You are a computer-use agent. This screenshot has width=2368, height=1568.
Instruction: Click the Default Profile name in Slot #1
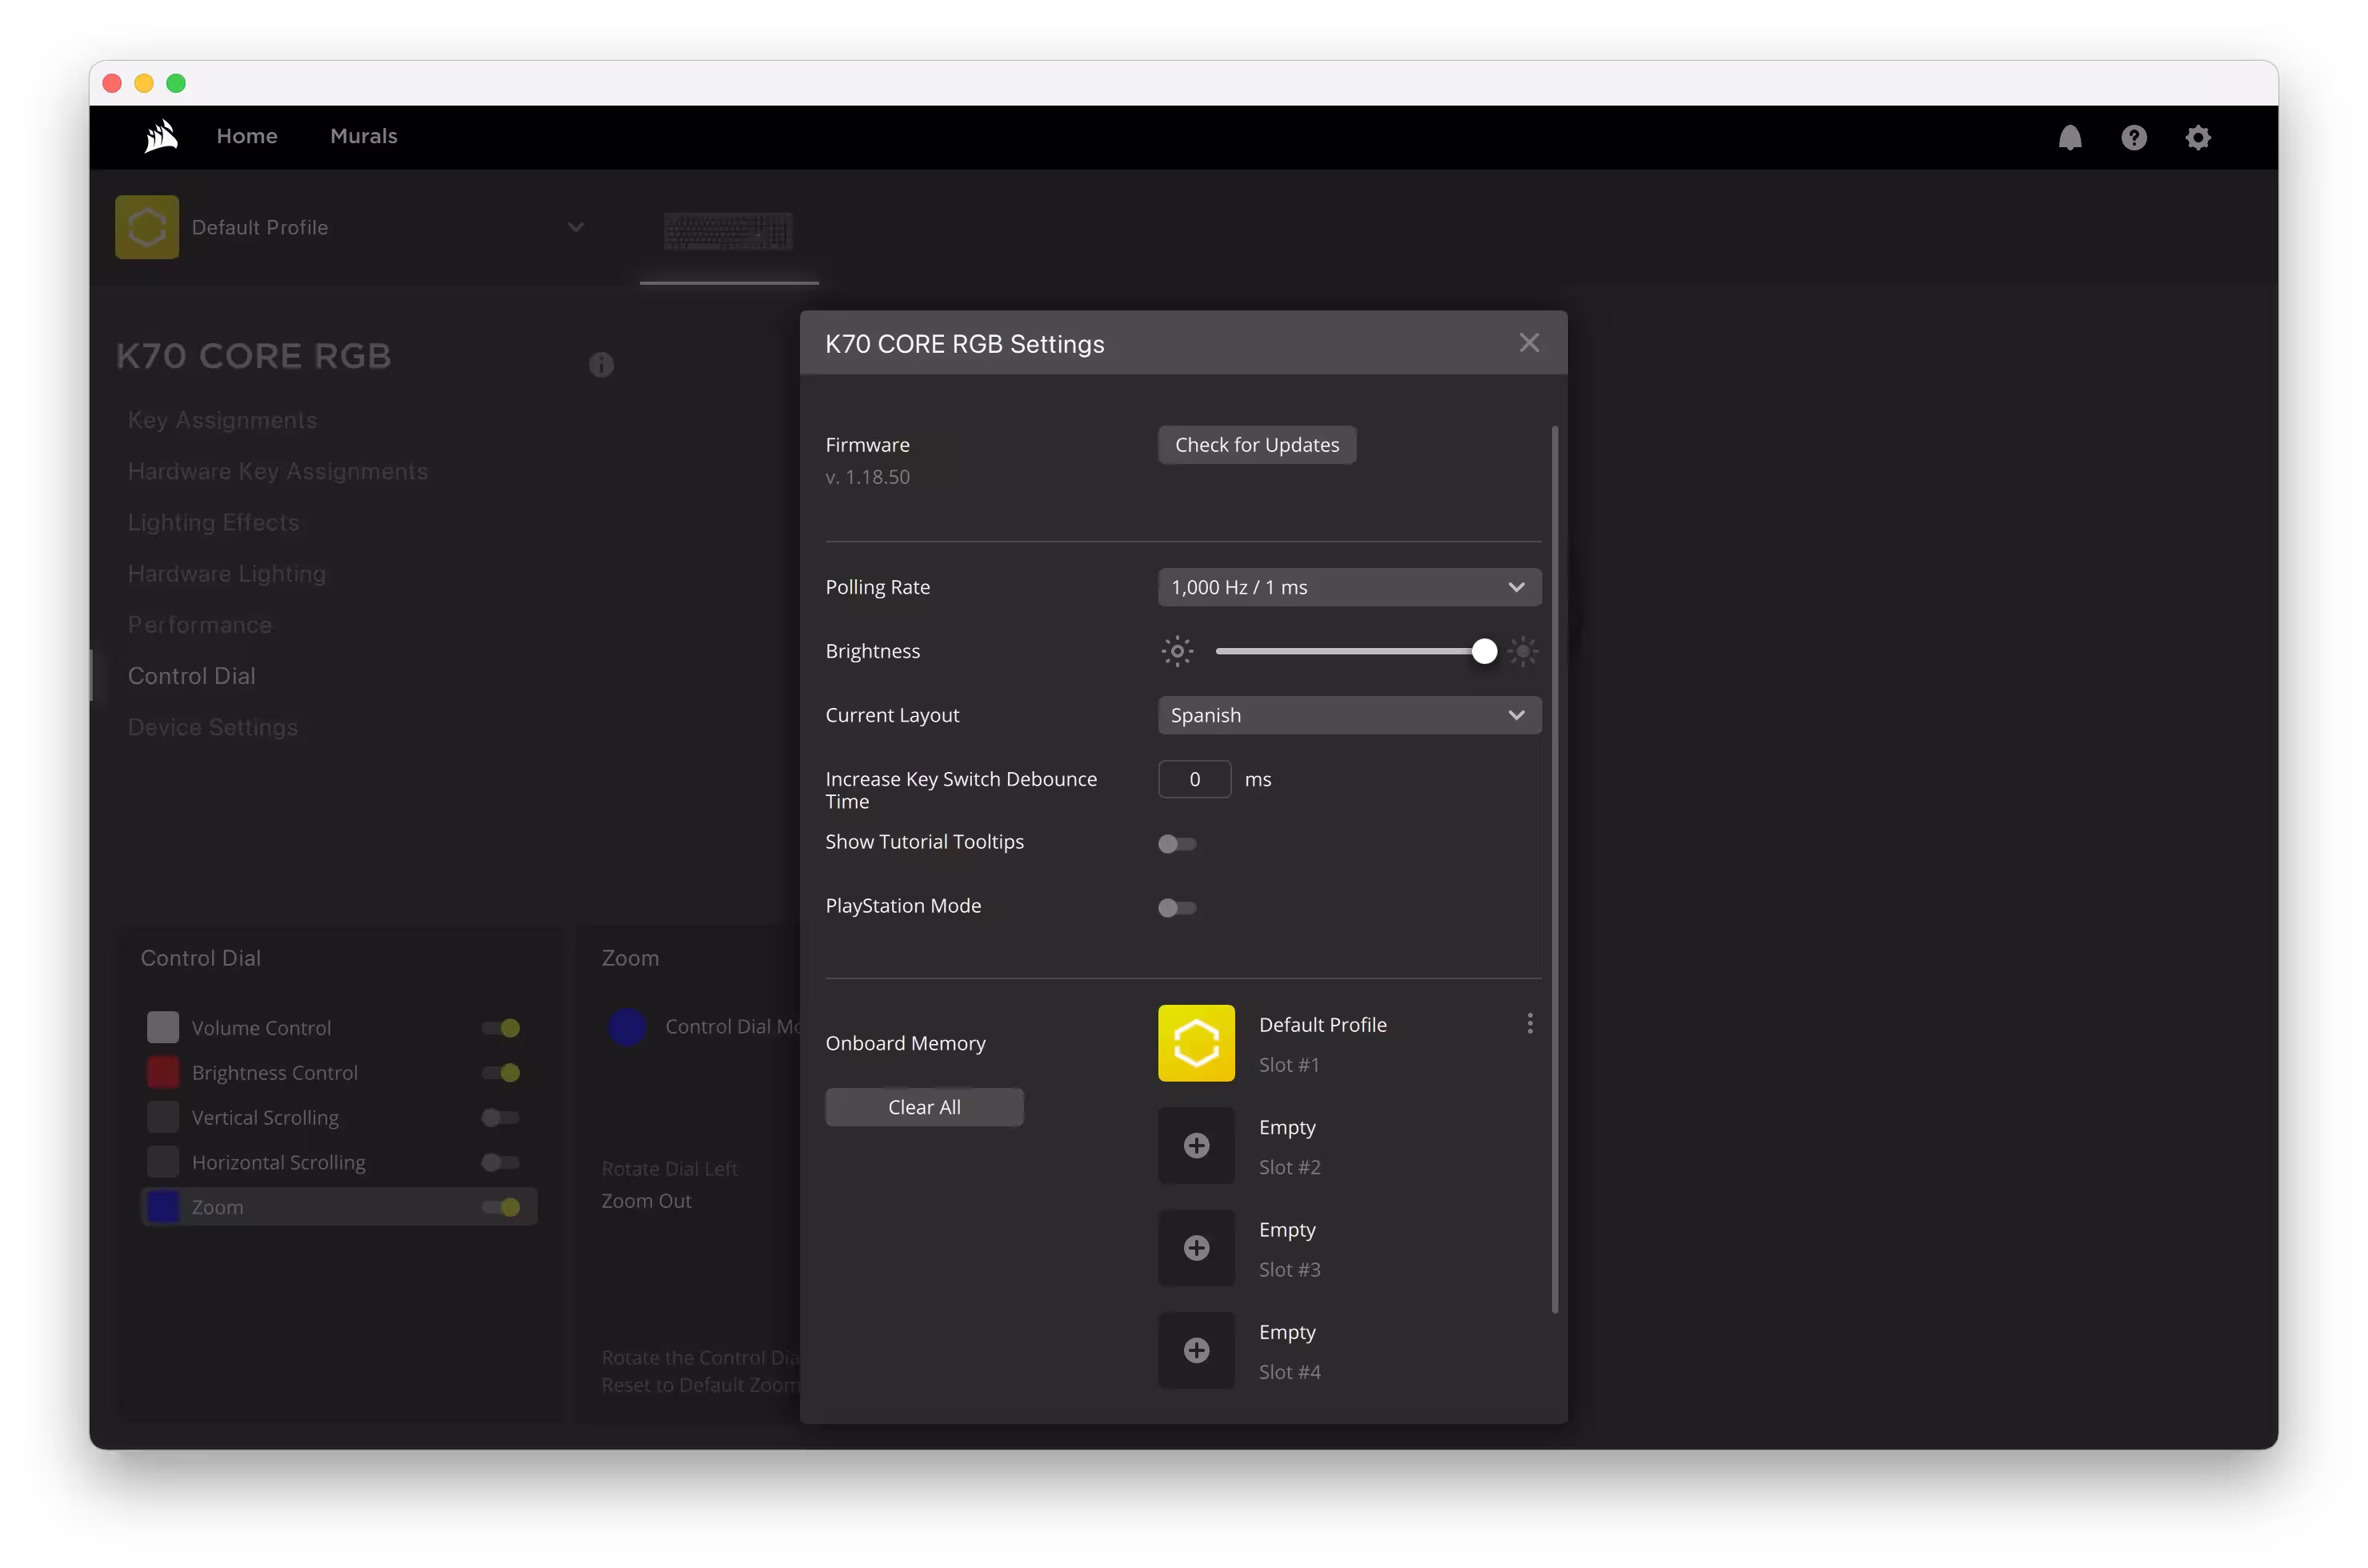pyautogui.click(x=1322, y=1025)
